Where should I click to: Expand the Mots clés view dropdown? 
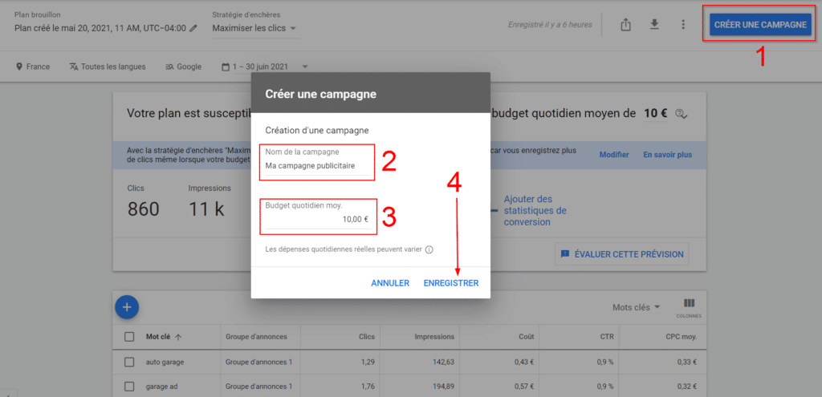pos(636,307)
